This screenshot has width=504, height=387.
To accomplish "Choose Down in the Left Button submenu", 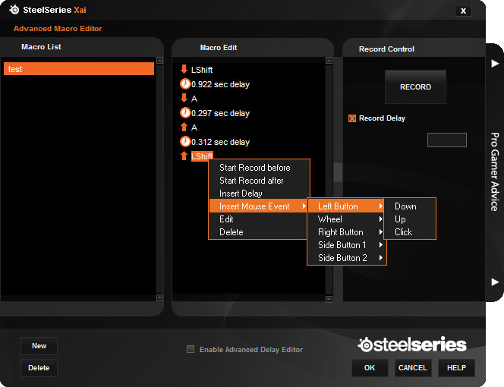I will point(405,206).
